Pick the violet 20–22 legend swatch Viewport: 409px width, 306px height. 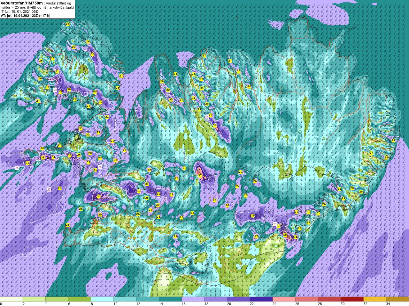(238, 299)
